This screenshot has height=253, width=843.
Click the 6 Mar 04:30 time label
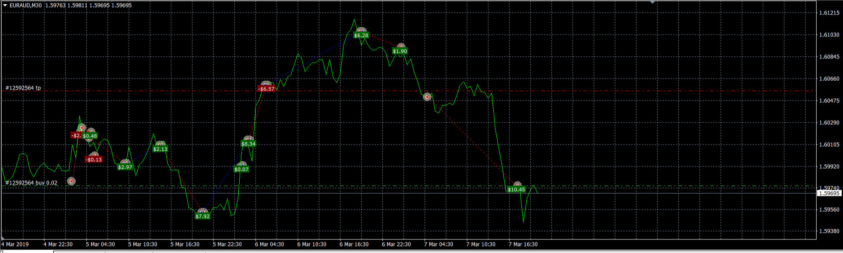[270, 244]
